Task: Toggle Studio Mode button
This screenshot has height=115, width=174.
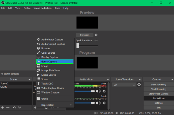Action: pos(159,98)
